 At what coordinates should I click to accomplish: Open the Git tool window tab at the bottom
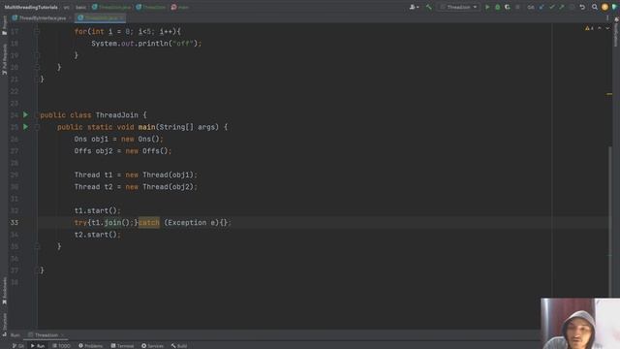18,346
